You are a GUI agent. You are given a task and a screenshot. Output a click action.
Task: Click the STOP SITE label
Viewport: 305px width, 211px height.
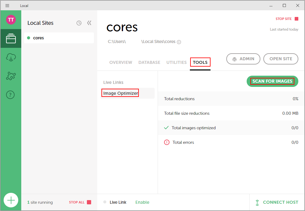(284, 19)
